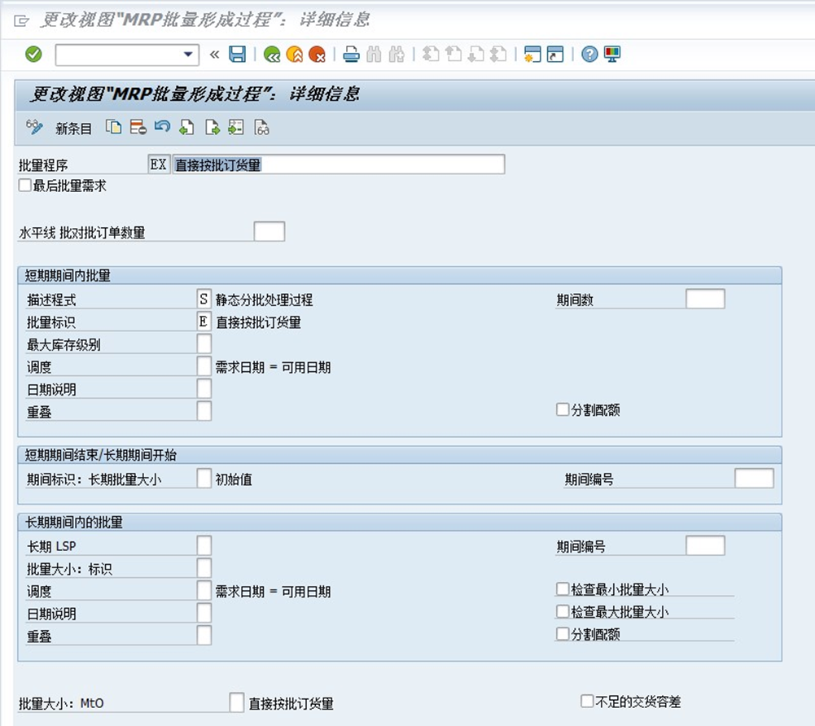Check 检查最小批量大小 option
The image size is (815, 726).
coord(562,591)
